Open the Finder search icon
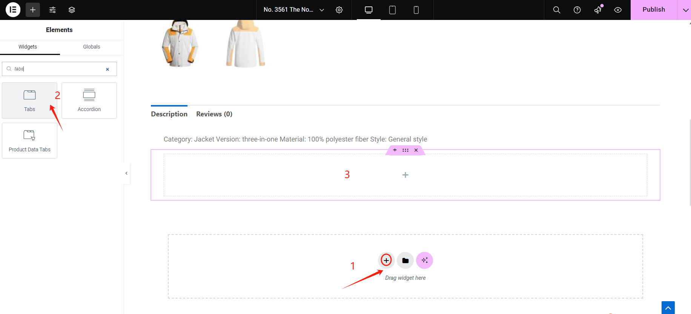This screenshot has height=314, width=691. (x=556, y=10)
